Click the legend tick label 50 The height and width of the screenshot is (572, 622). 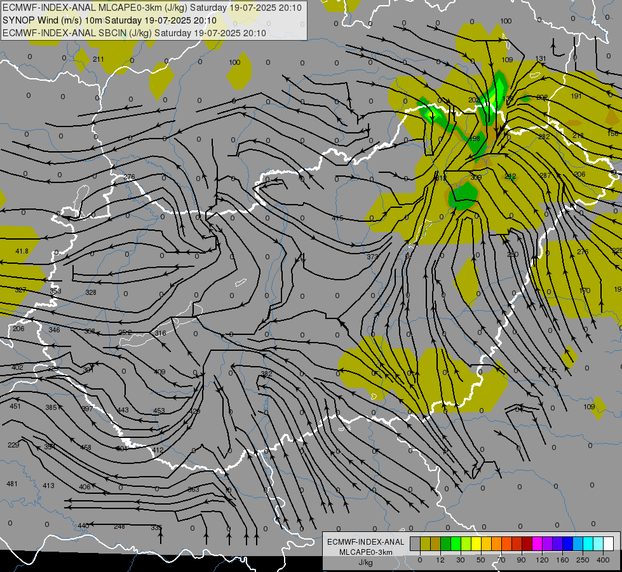480,560
